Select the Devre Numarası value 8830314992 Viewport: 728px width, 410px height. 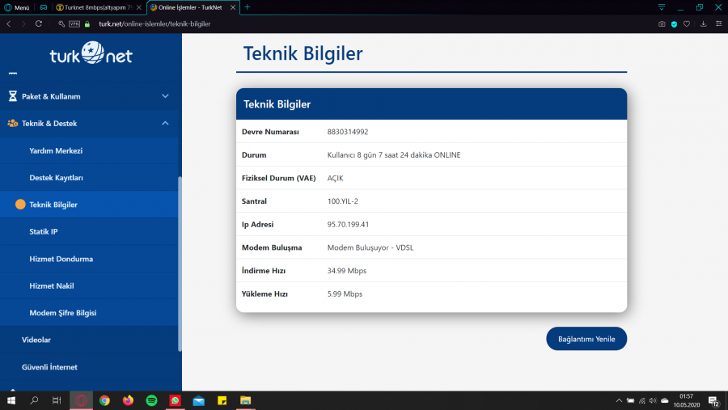pyautogui.click(x=348, y=131)
